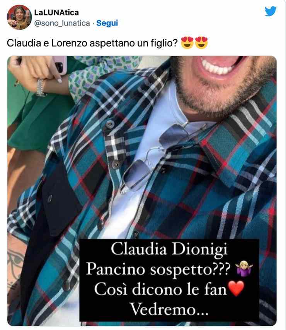Click the 'Claudia Dionigi' caption line
Image resolution: width=286 pixels, height=330 pixels.
click(169, 249)
